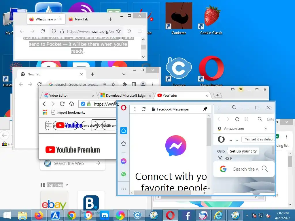Close the Download Microsoft Edge tab

(x=150, y=96)
